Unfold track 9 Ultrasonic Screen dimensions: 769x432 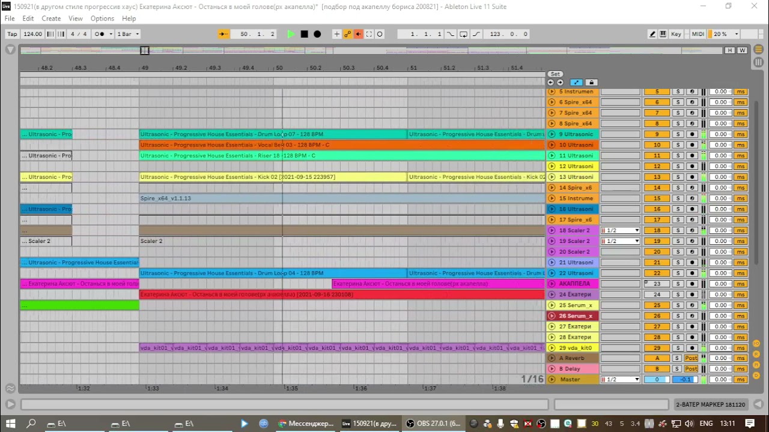552,134
